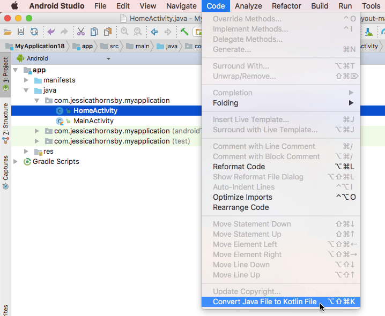Open the Build menu
Image resolution: width=385 pixels, height=316 pixels.
(320, 6)
